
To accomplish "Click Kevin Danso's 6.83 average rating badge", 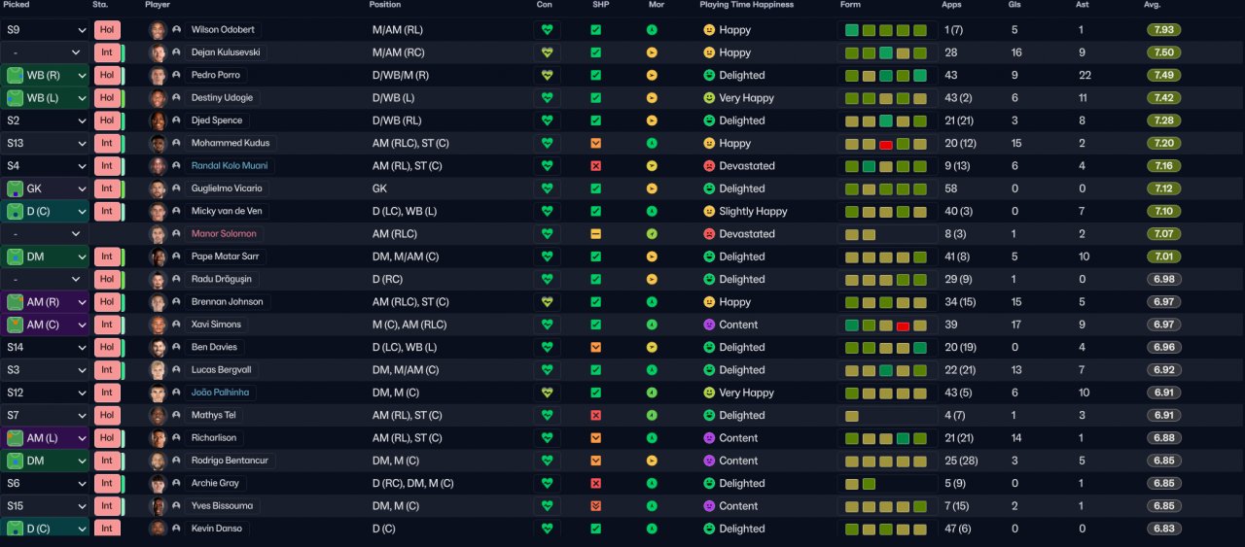I will [x=1164, y=529].
